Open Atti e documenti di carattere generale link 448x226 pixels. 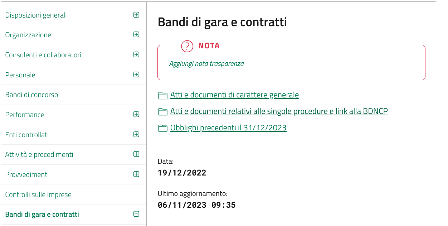click(234, 95)
